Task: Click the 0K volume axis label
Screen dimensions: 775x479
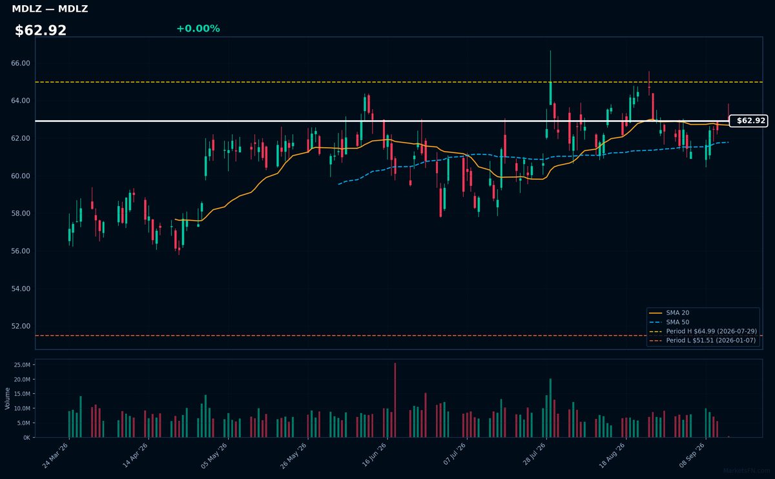Action: [28, 437]
